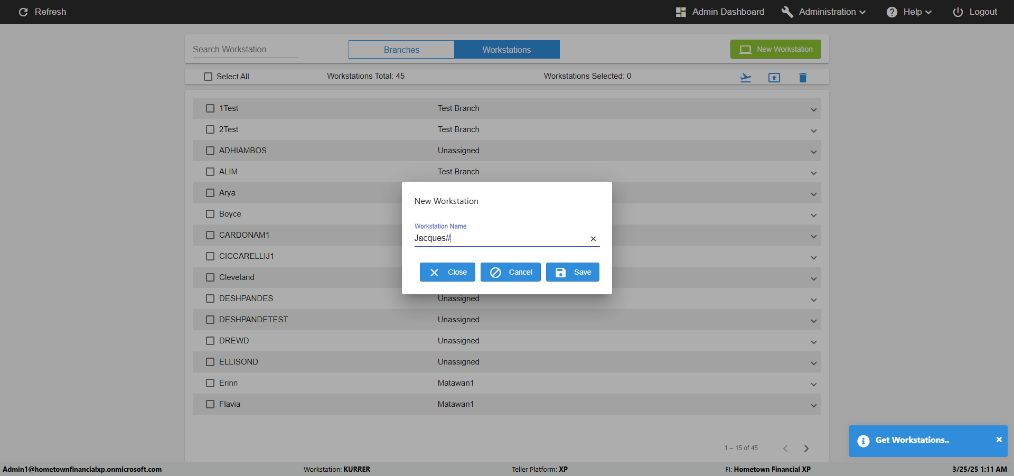Save the new workstation

[572, 272]
